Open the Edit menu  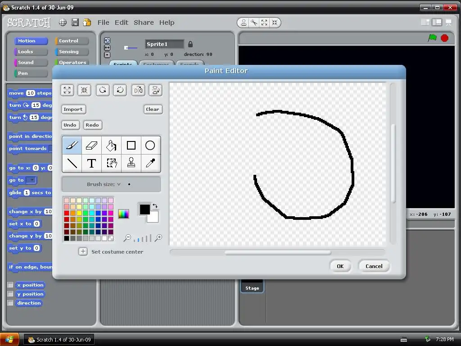pyautogui.click(x=122, y=23)
